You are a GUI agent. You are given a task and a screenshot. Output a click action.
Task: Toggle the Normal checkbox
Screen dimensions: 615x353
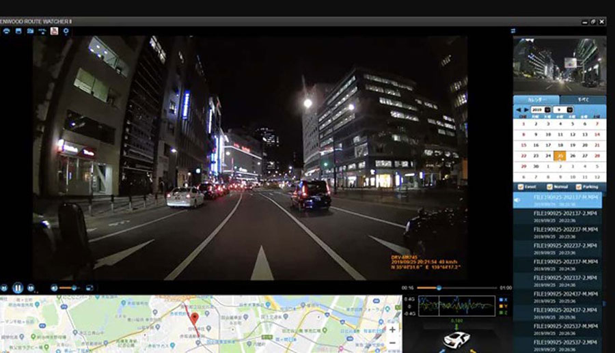(x=549, y=187)
